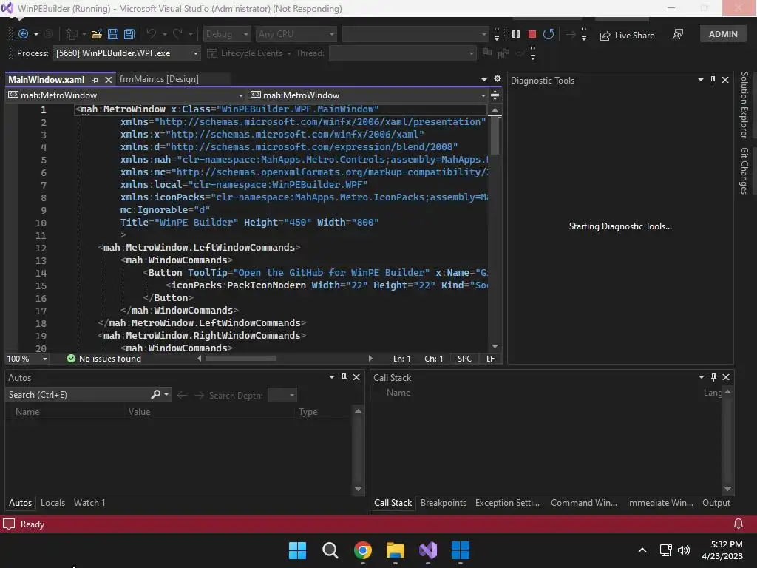Toggle pin on Autos panel
This screenshot has width=757, height=568.
tap(344, 377)
